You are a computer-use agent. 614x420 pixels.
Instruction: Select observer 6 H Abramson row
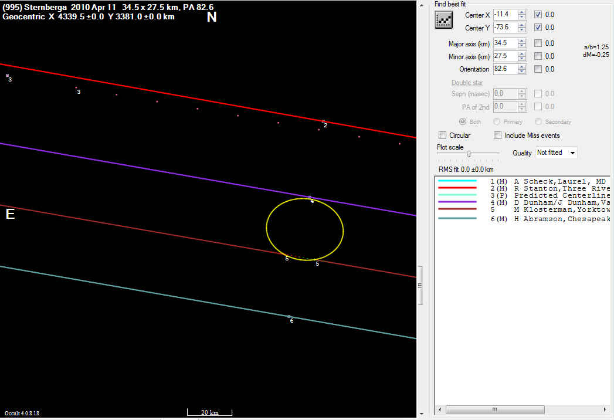coord(523,219)
